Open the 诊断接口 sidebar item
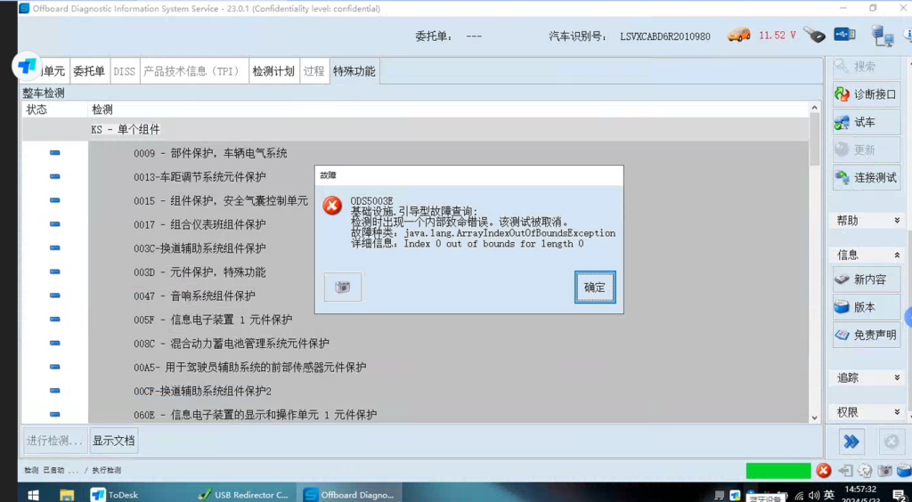Image resolution: width=912 pixels, height=502 pixels. [x=867, y=94]
